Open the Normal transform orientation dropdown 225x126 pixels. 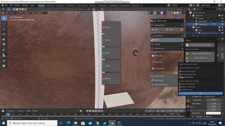(x=81, y=9)
